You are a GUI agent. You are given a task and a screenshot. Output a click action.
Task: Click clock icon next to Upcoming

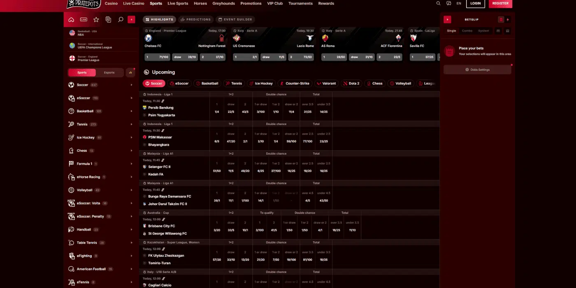tap(146, 72)
